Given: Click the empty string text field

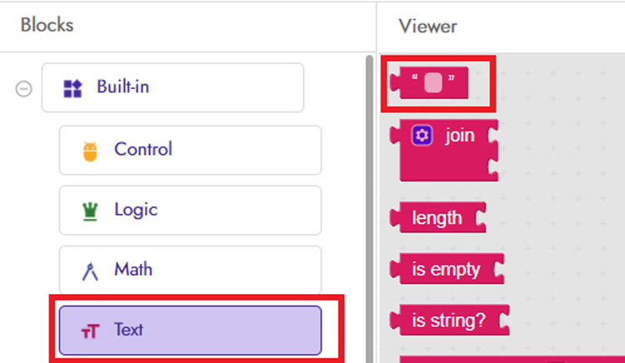Looking at the screenshot, I should 432,82.
